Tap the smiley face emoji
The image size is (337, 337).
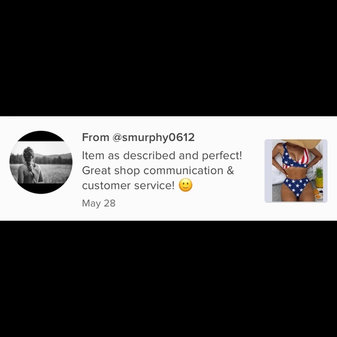(x=185, y=185)
